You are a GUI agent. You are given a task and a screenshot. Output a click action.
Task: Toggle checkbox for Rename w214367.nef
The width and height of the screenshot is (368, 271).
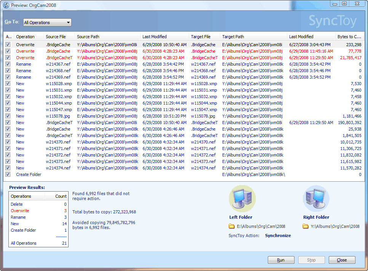coord(8,64)
